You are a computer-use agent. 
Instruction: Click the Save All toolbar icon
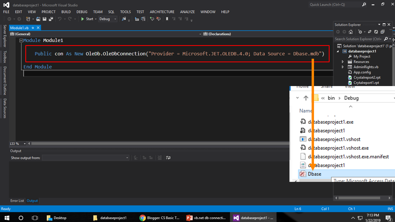pos(51,19)
